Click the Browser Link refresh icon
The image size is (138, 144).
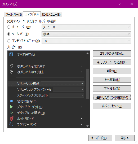(x=11, y=124)
